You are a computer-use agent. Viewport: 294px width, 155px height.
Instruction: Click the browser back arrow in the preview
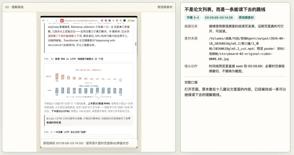click(x=48, y=21)
